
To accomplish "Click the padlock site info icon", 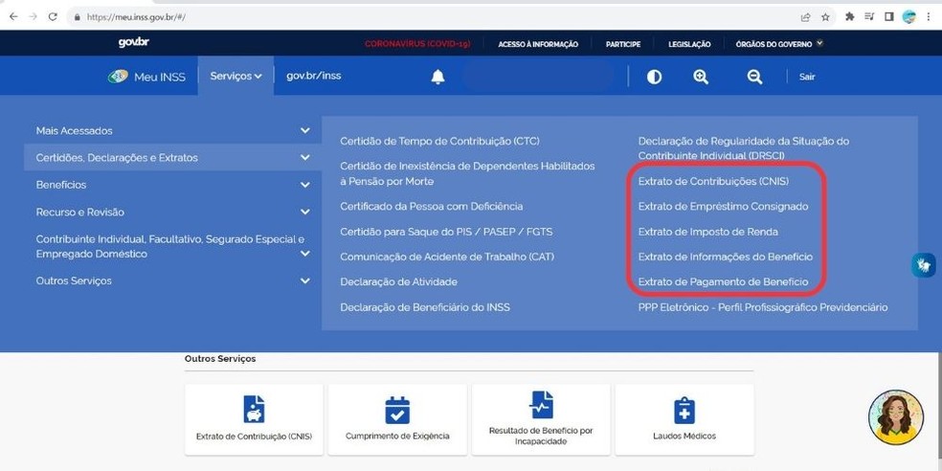I will click(x=77, y=17).
